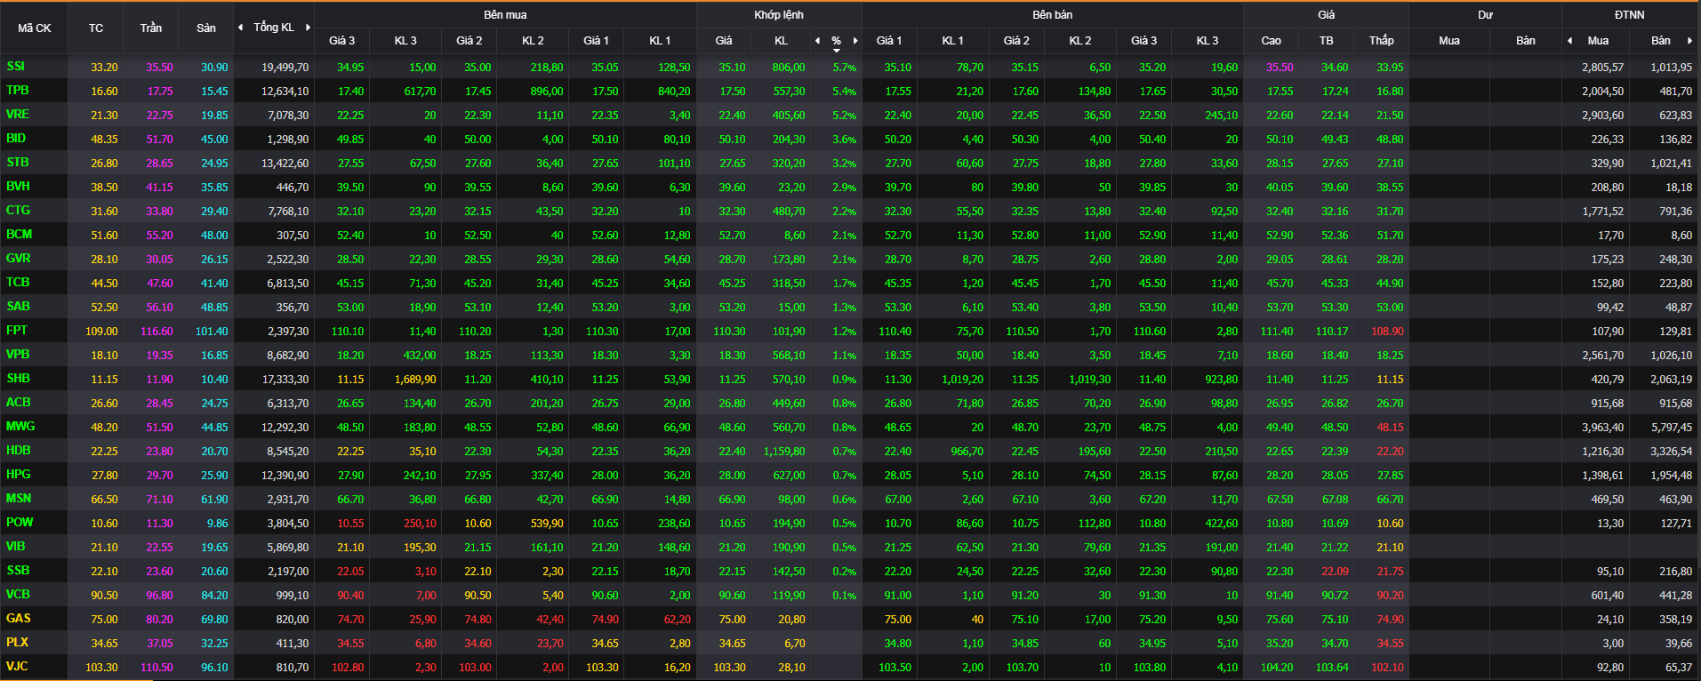Click the KL header under Khớp lệnh
This screenshot has width=1701, height=681.
(x=781, y=41)
